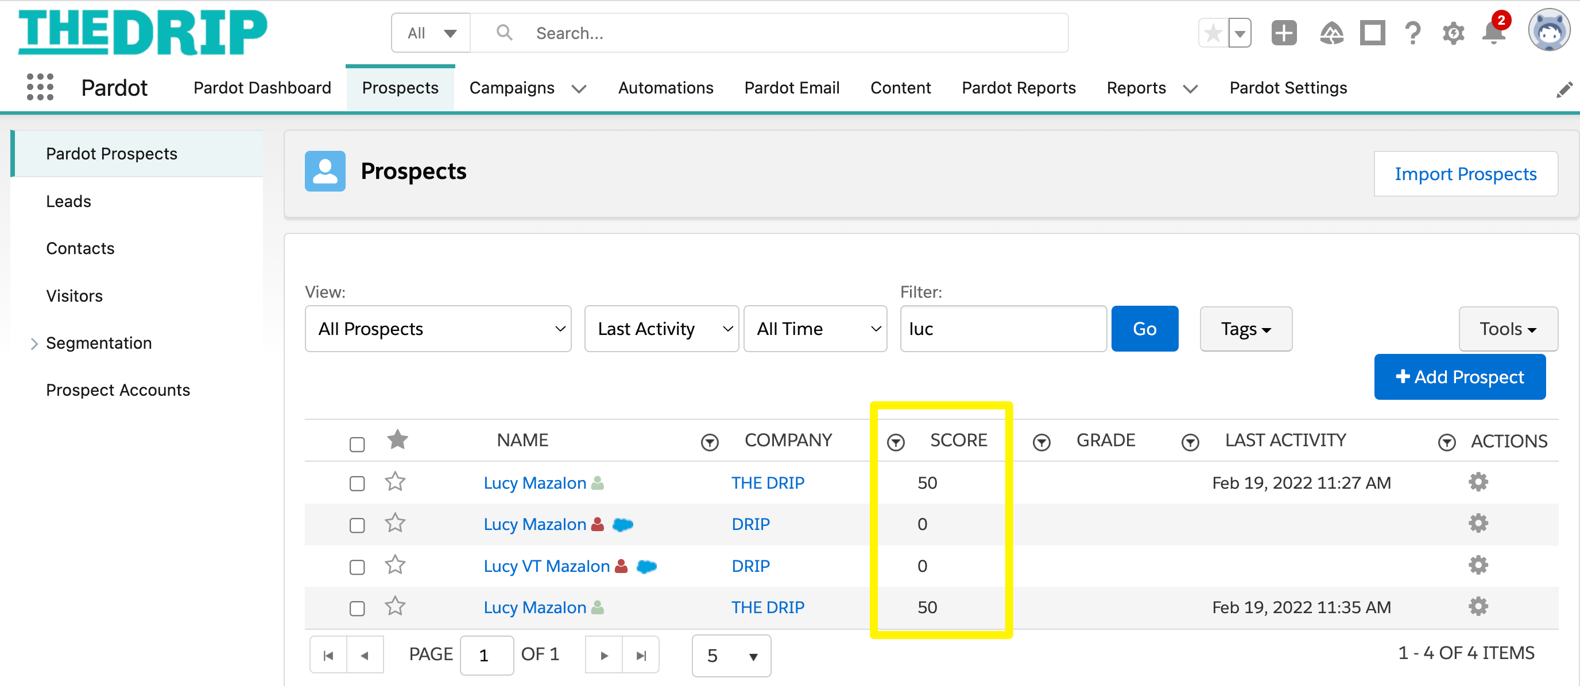Click the header star in table column
Image resolution: width=1580 pixels, height=686 pixels.
pos(397,439)
